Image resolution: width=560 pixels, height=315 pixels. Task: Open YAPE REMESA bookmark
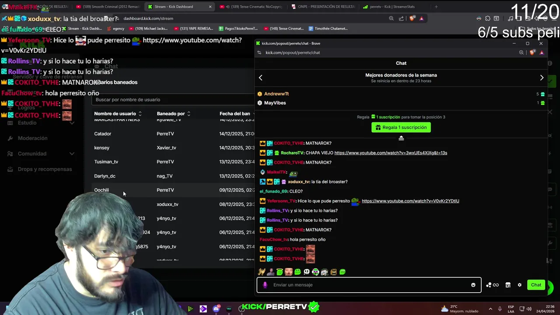(193, 28)
